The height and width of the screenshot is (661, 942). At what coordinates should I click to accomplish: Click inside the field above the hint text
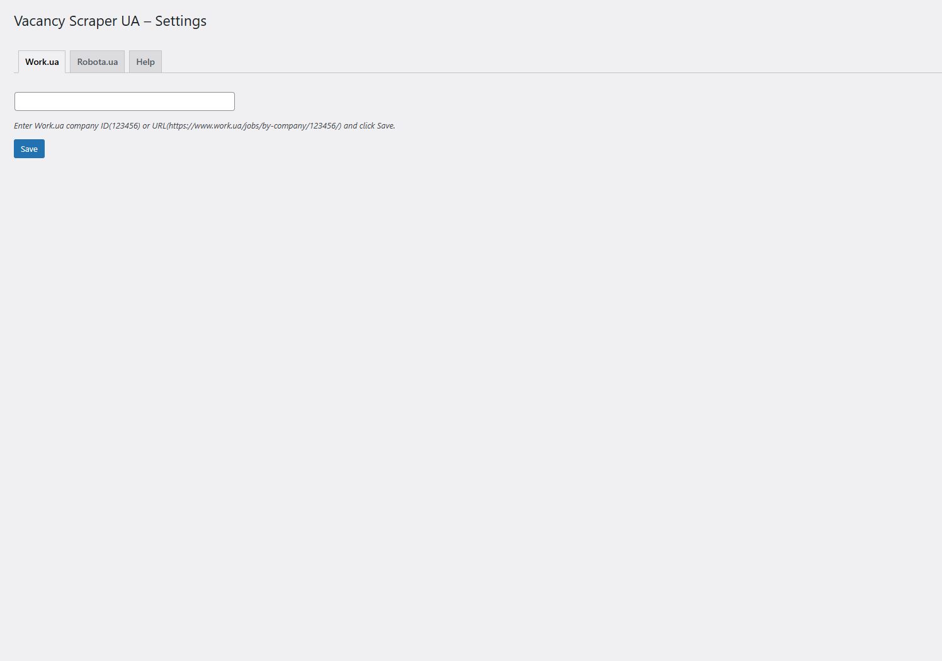click(x=125, y=101)
